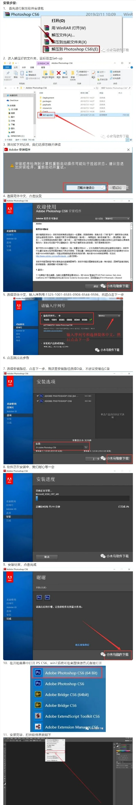
Task: Launch Adobe Bridge CS6 (64bit) from Start menu
Action: [x=63, y=694]
